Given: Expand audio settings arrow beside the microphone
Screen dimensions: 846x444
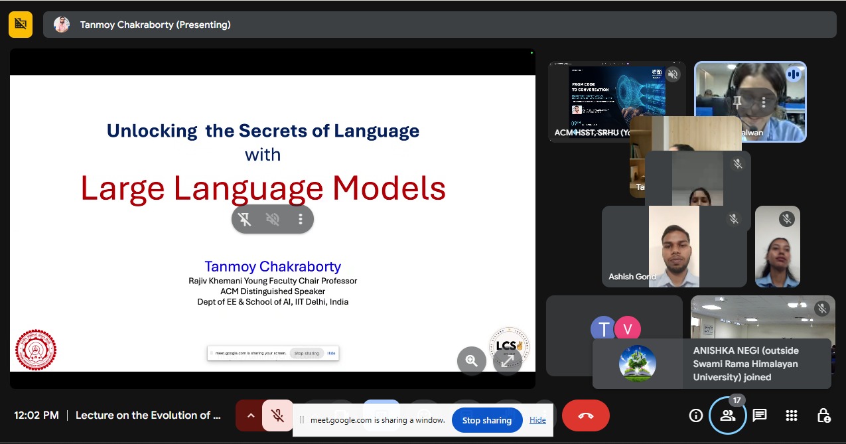Looking at the screenshot, I should (250, 415).
